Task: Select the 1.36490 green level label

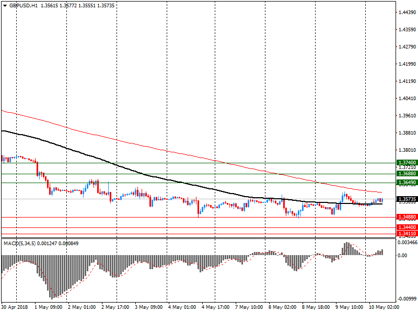Action: pos(407,183)
